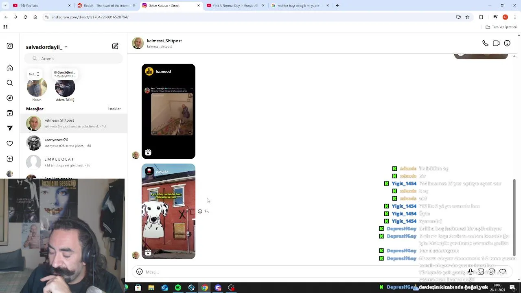The image size is (521, 293).
Task: Open Chrome apps grid in bookmarks bar
Action: [5, 27]
